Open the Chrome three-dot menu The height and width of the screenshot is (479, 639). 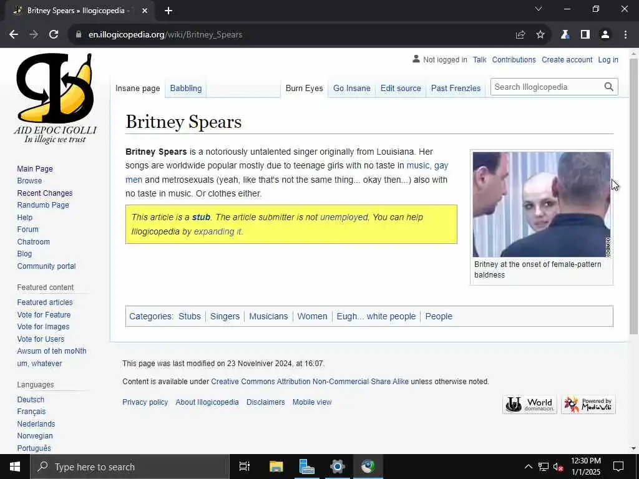[625, 35]
